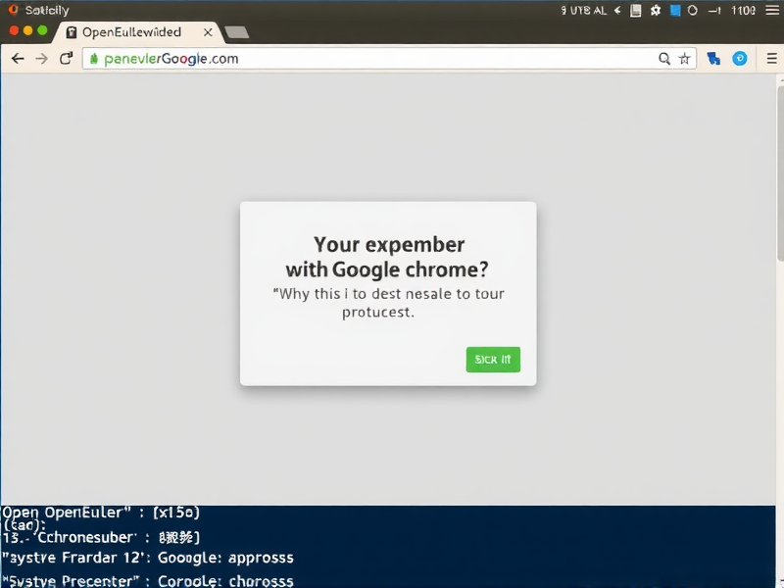
Task: Open the blue extension icon beside the omnibox
Action: (713, 59)
